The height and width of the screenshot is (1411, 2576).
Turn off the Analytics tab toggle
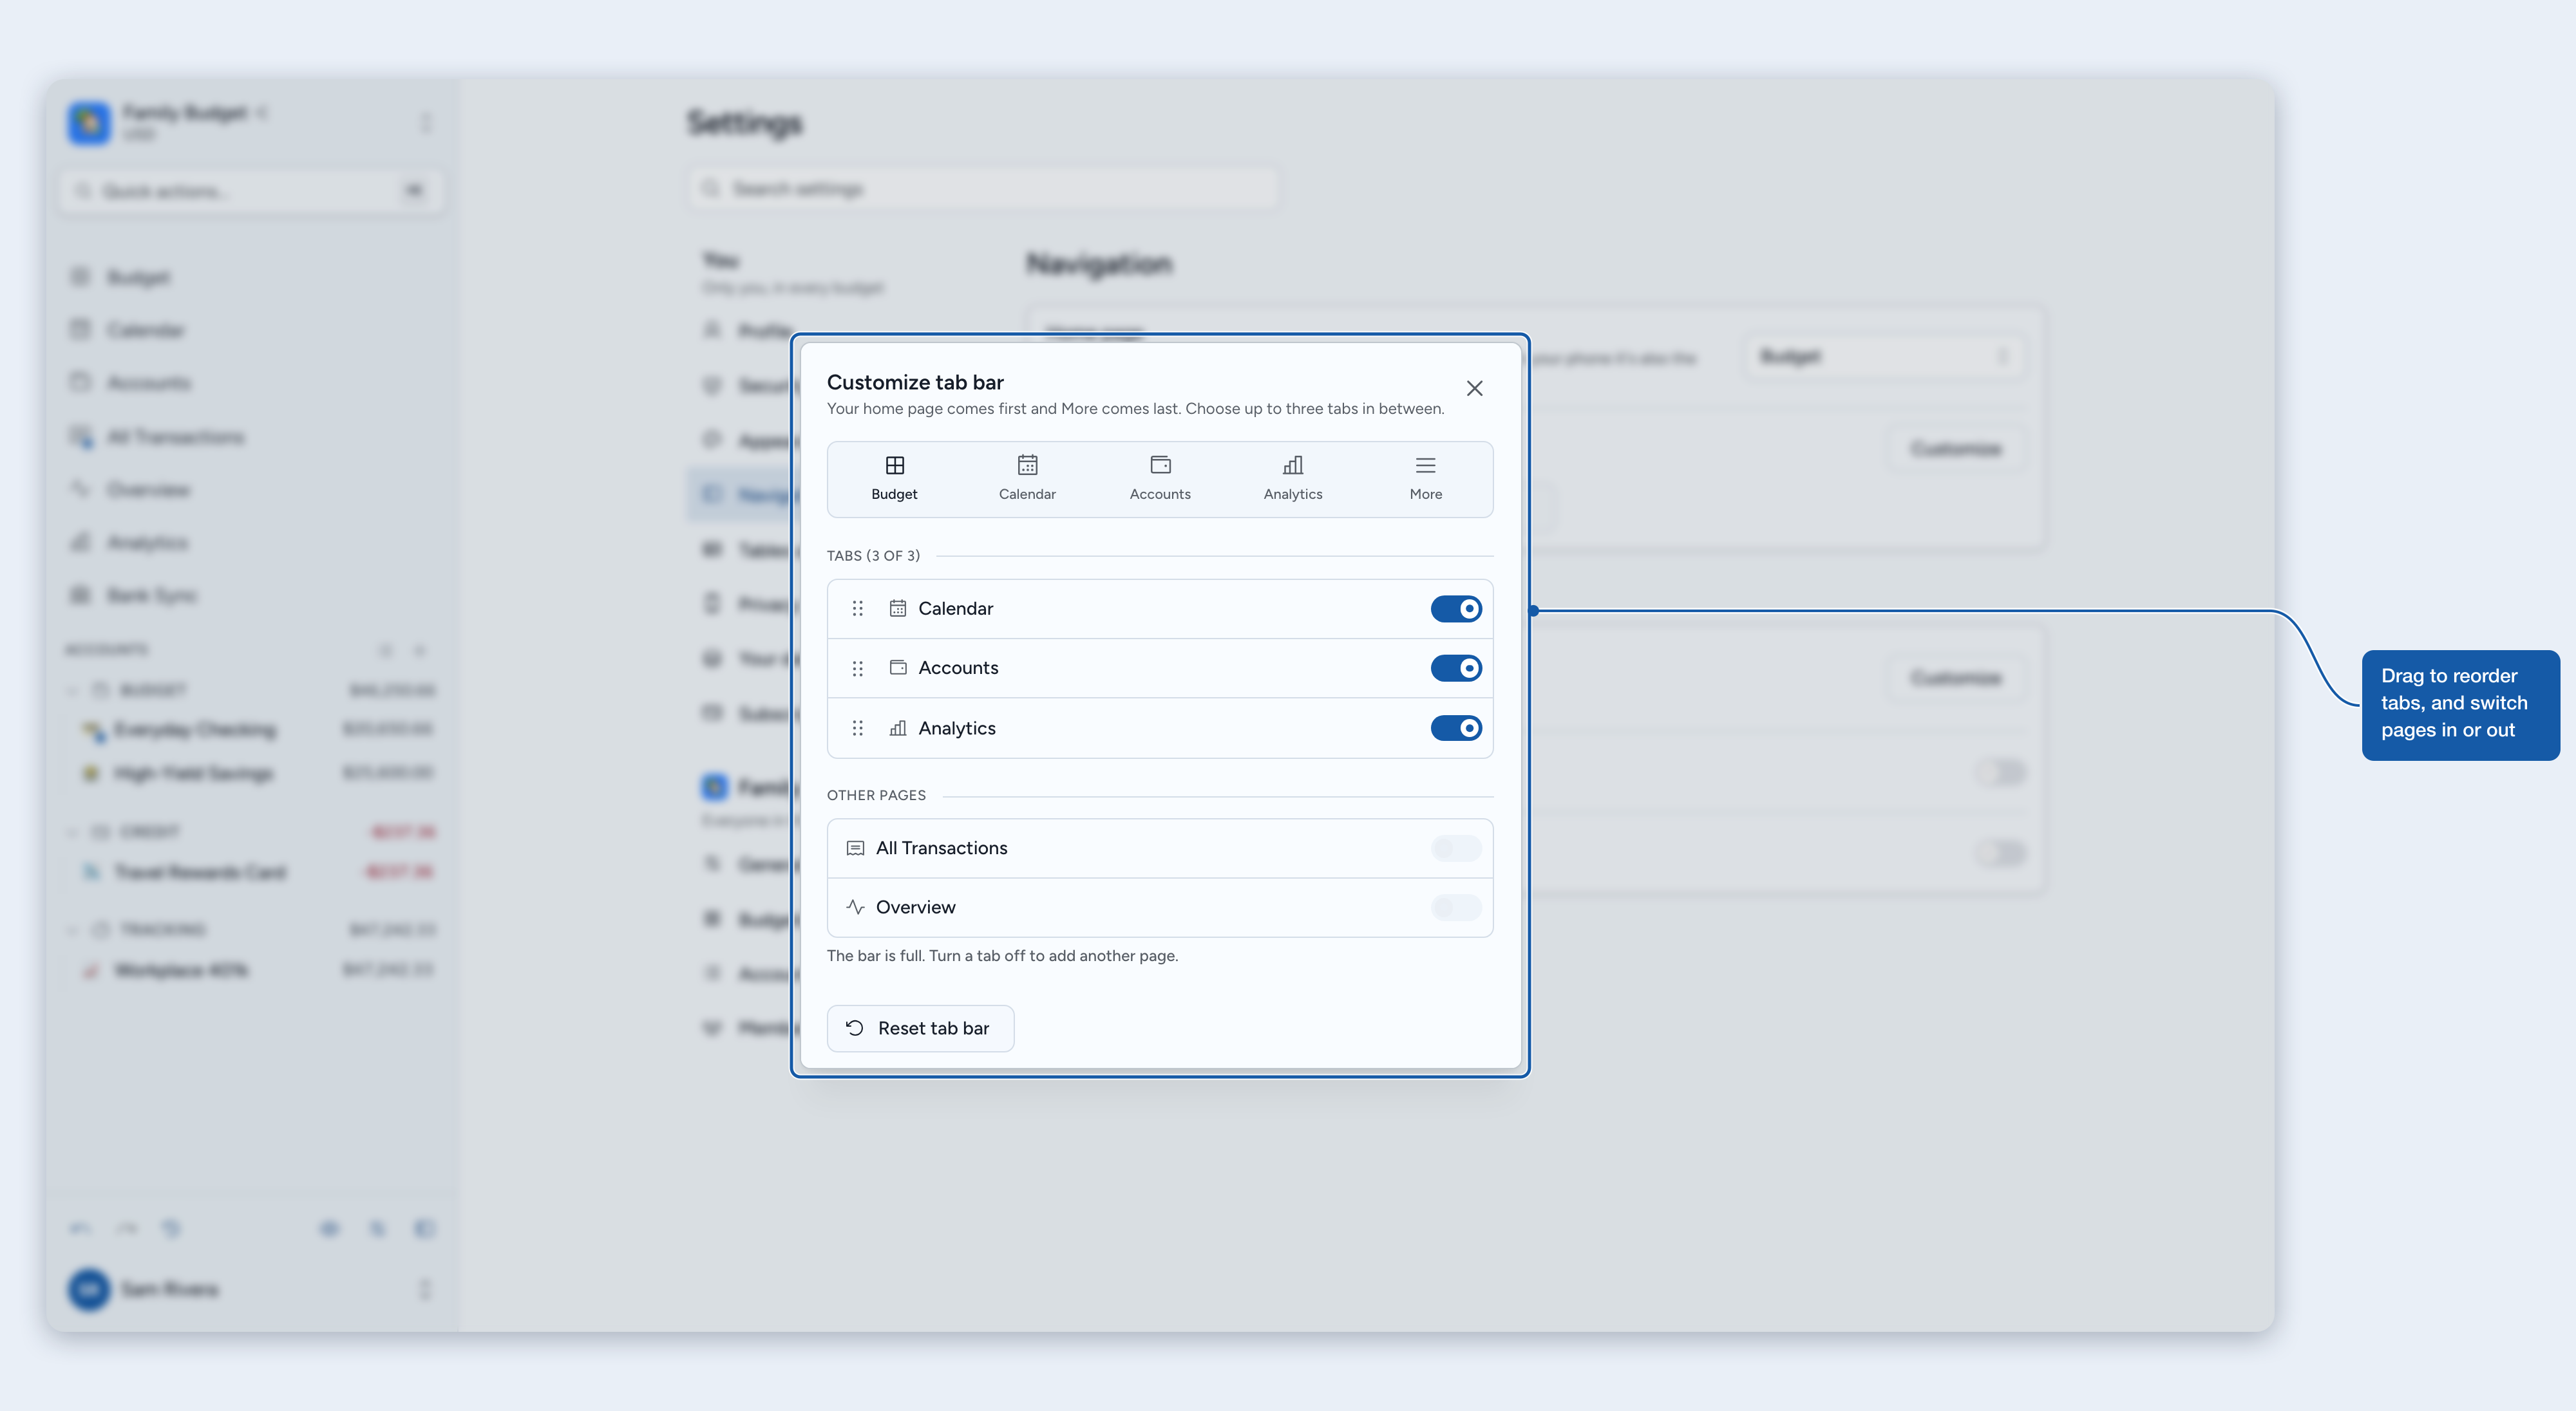coord(1456,727)
